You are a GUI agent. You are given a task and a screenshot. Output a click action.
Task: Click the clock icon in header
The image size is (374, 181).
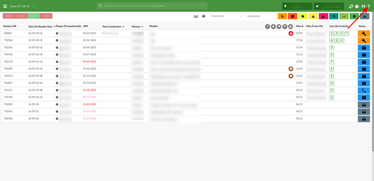pos(357,6)
